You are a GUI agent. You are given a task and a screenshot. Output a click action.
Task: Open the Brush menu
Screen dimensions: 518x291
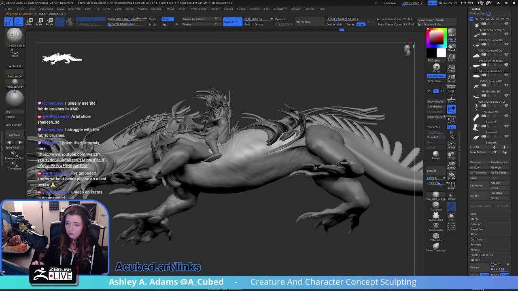(x=20, y=8)
